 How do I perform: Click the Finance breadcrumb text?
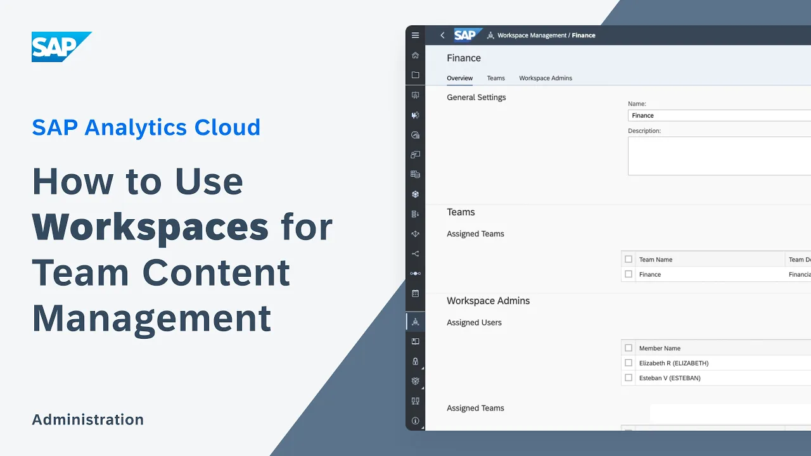[584, 35]
